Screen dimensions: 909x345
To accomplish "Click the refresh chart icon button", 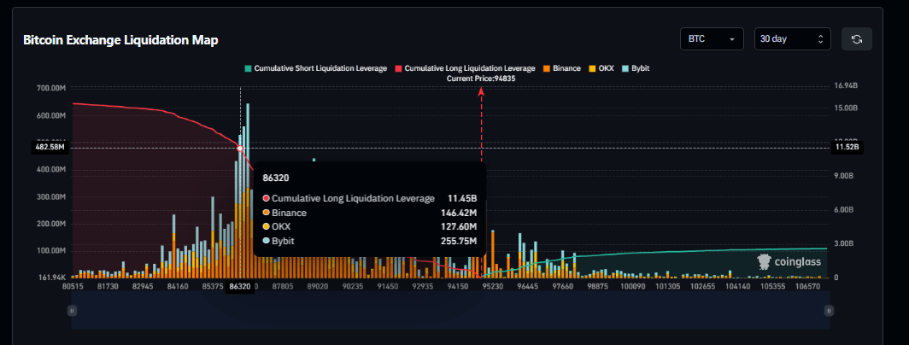I will coord(857,39).
